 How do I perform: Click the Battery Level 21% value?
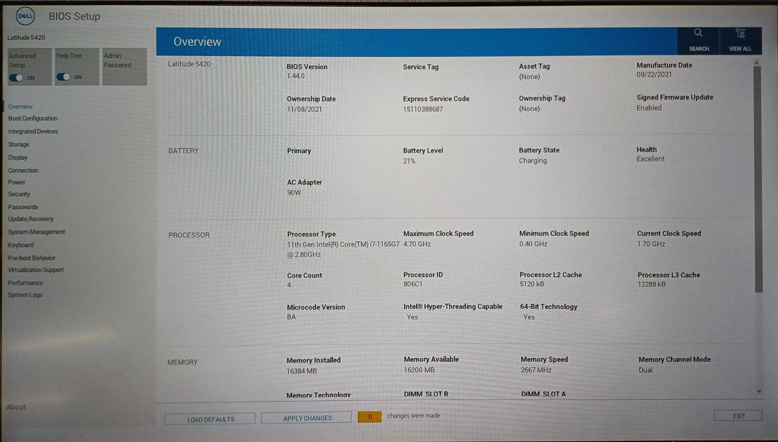[409, 161]
